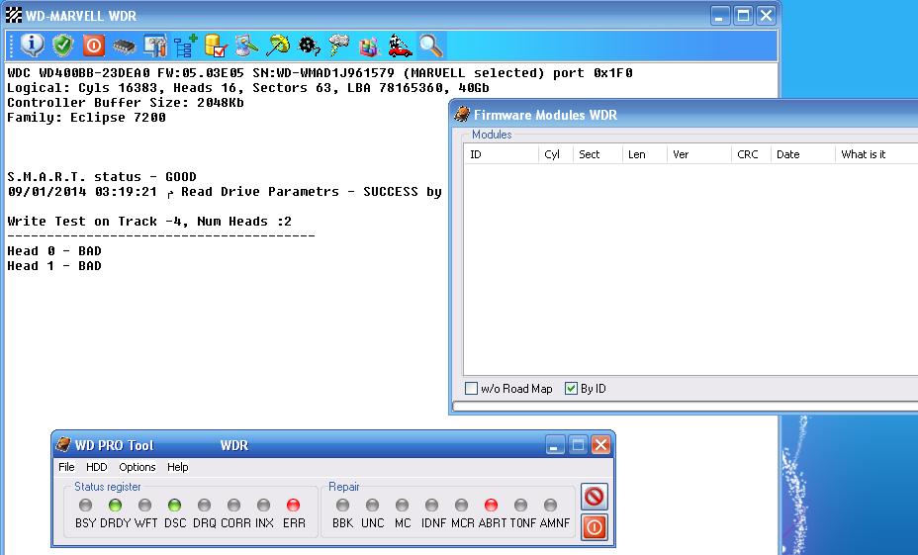Click the 'Head 0 - BAD' log line
The image size is (918, 555).
click(x=54, y=251)
